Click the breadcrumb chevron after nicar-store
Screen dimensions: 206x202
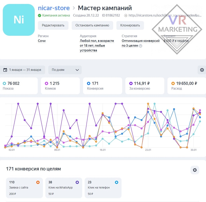pyautogui.click(x=74, y=8)
